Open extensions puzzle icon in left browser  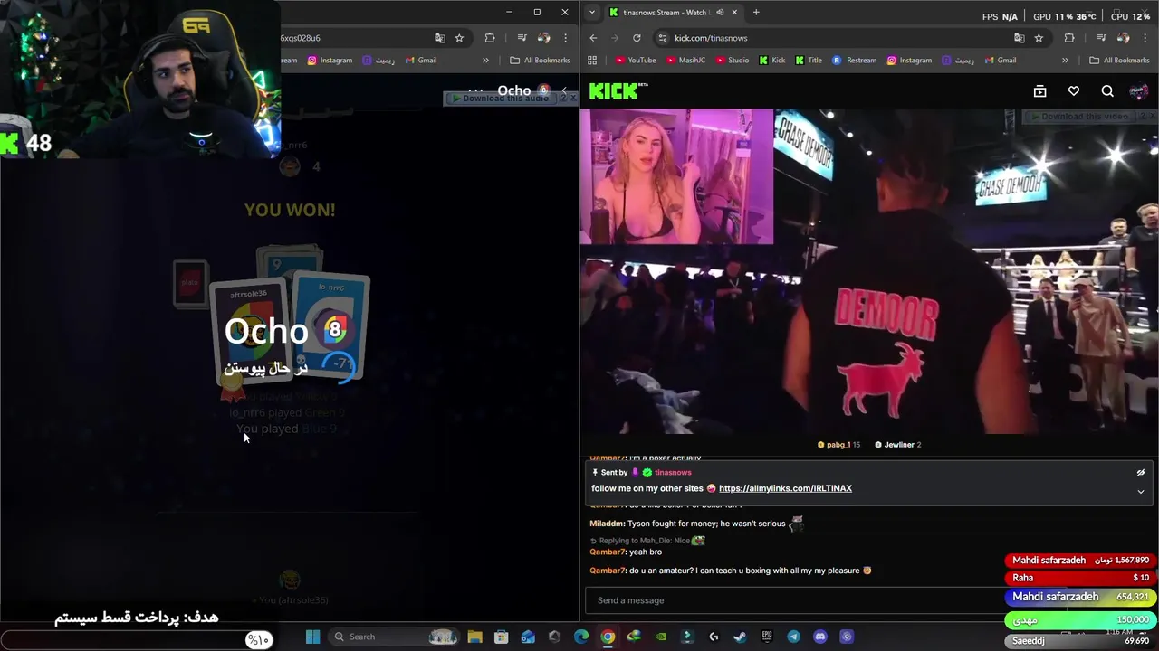[490, 38]
